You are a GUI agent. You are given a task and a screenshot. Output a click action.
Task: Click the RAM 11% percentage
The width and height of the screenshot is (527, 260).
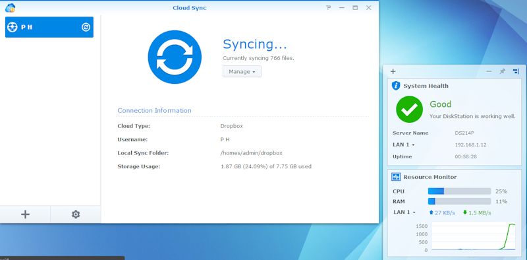(501, 201)
